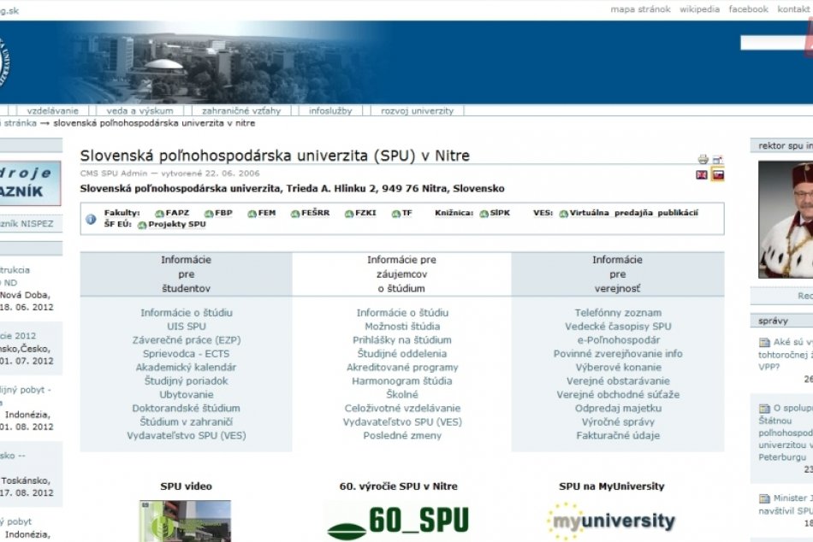Screen dimensions: 813x542
Task: Open Akademický kalendár link
Action: [x=186, y=368]
